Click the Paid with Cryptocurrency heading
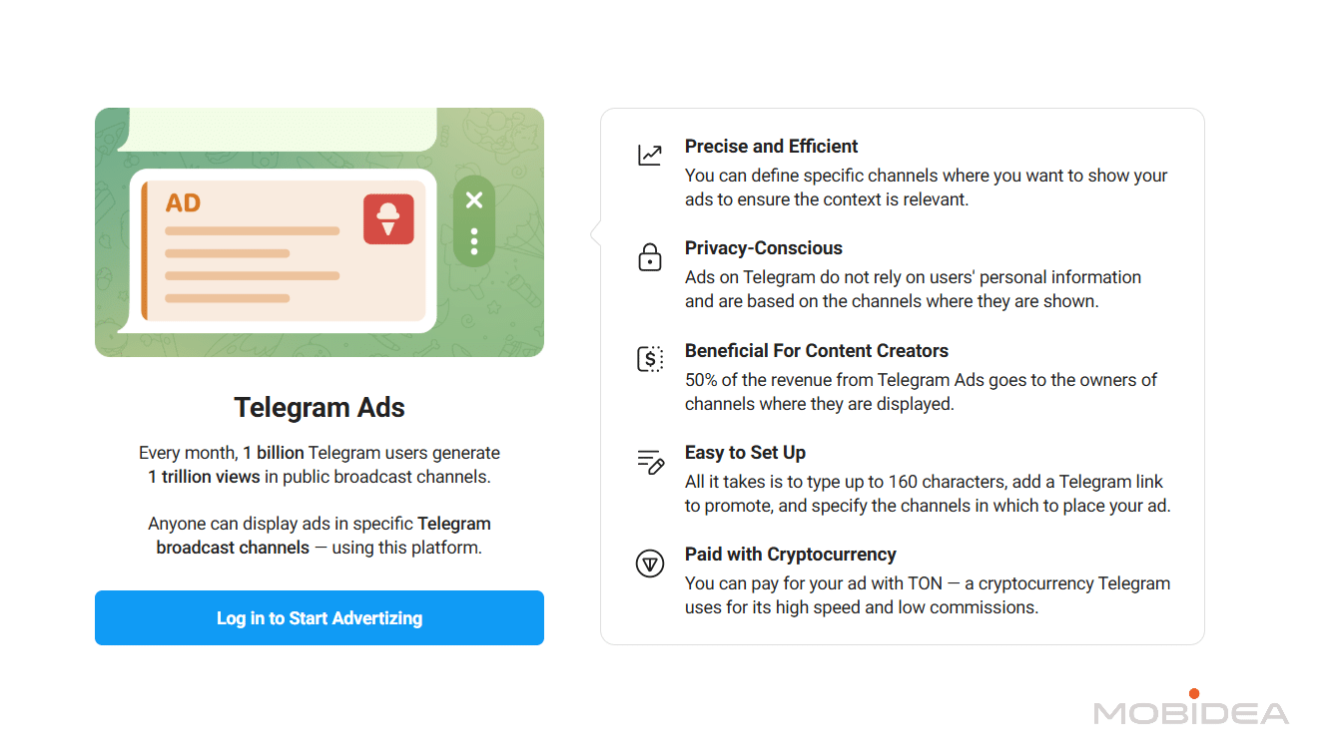Screen dimensions: 1324x755 coord(790,554)
